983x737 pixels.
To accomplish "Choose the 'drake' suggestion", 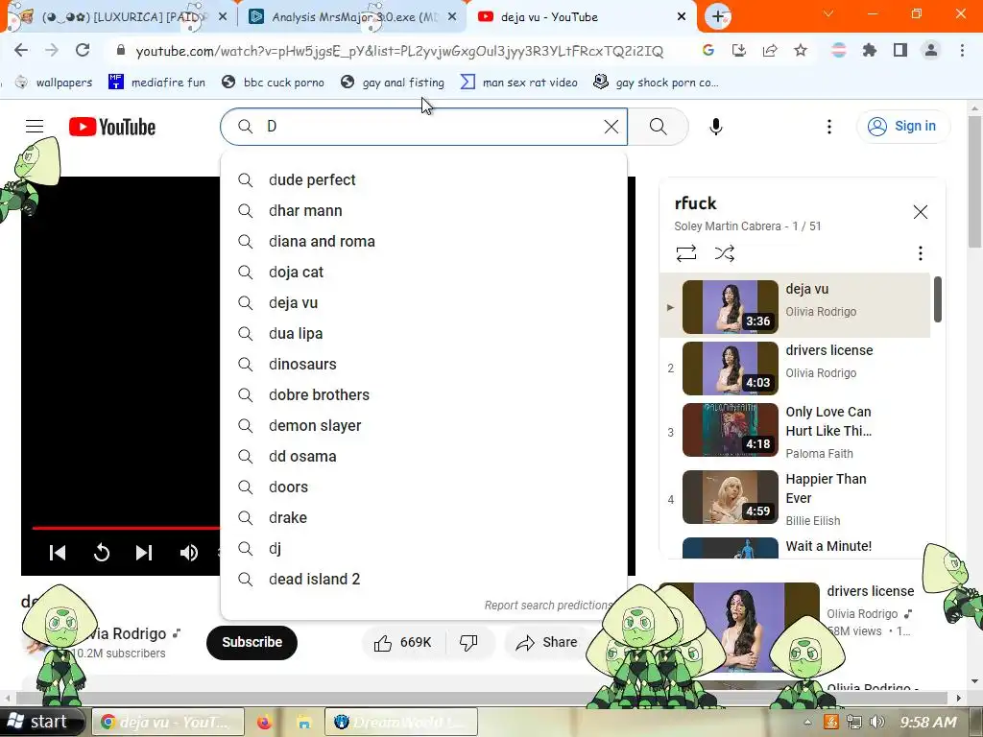I will click(x=423, y=517).
